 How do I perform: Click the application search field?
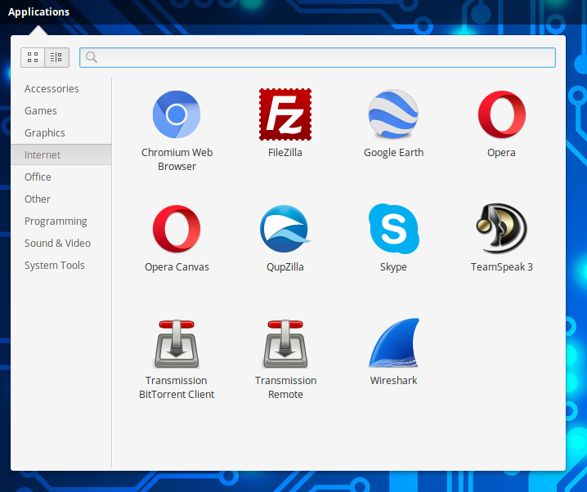click(317, 57)
